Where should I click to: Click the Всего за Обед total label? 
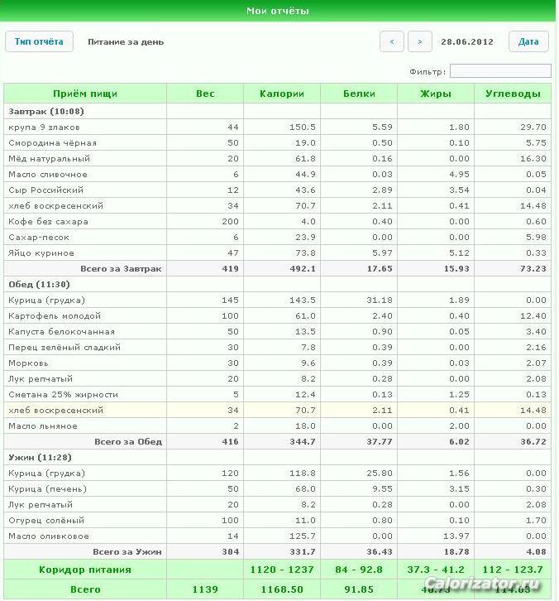click(128, 441)
